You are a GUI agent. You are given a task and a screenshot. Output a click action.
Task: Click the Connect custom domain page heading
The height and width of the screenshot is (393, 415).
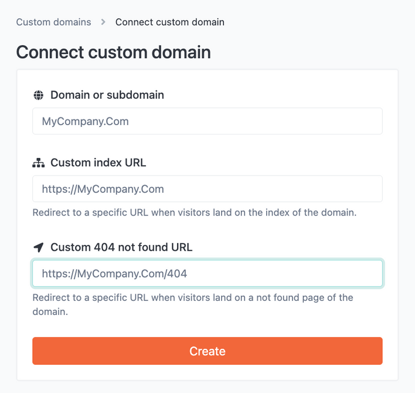[114, 52]
